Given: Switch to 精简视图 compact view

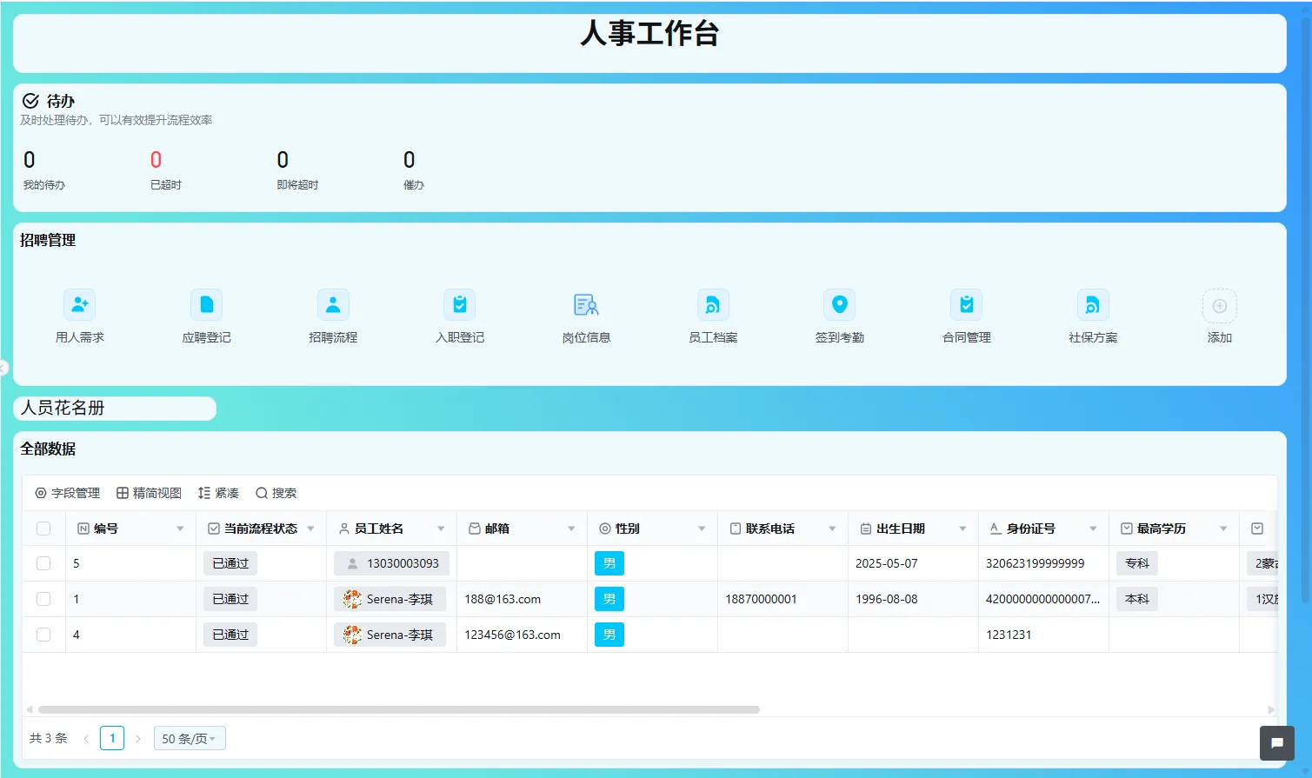Looking at the screenshot, I should click(148, 493).
